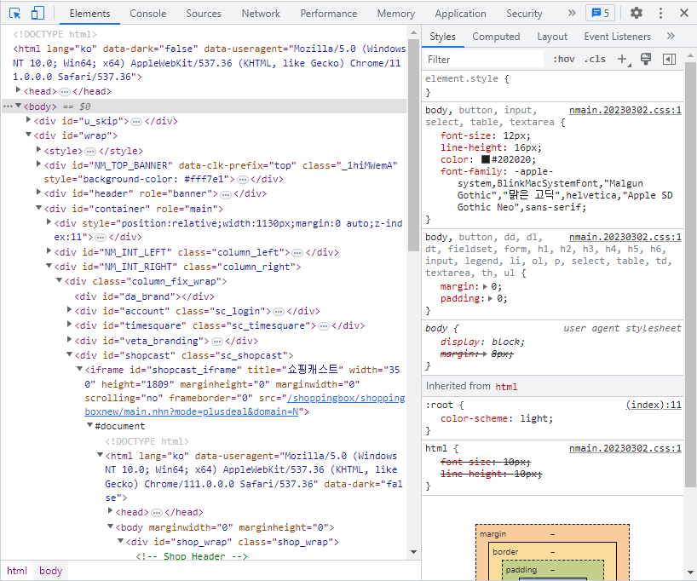This screenshot has width=697, height=581.
Task: Open the Memory tab
Action: pyautogui.click(x=396, y=14)
